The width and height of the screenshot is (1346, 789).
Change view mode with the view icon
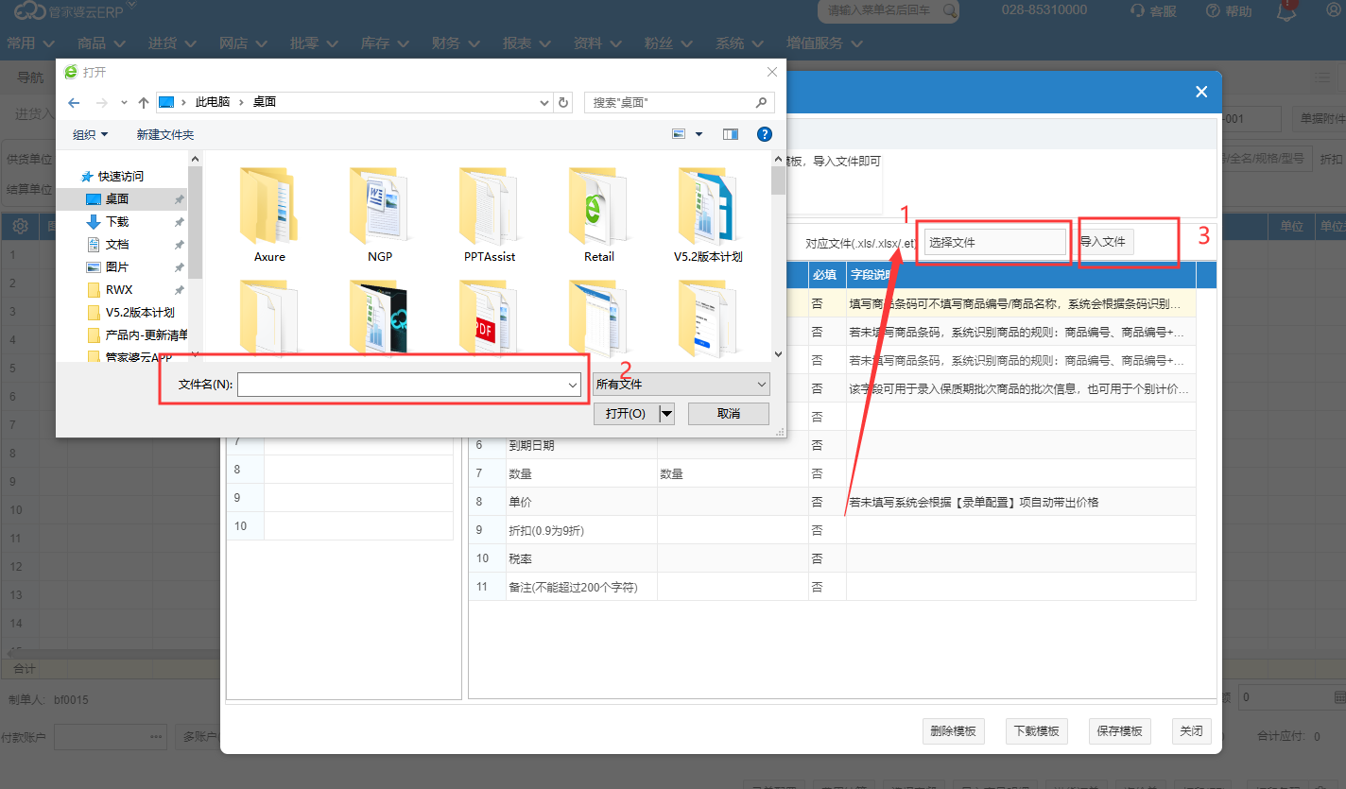coord(679,134)
